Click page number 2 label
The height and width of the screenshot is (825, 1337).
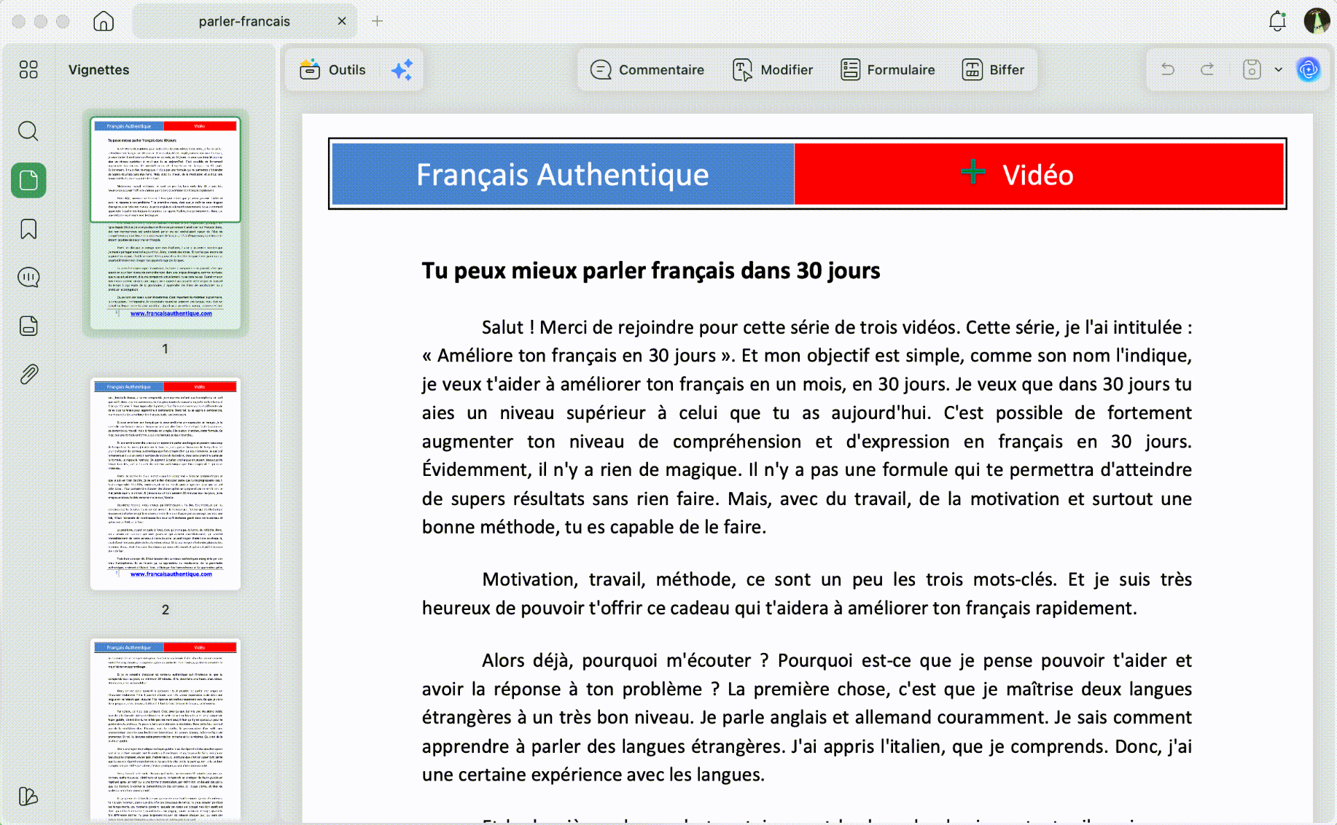pyautogui.click(x=165, y=610)
